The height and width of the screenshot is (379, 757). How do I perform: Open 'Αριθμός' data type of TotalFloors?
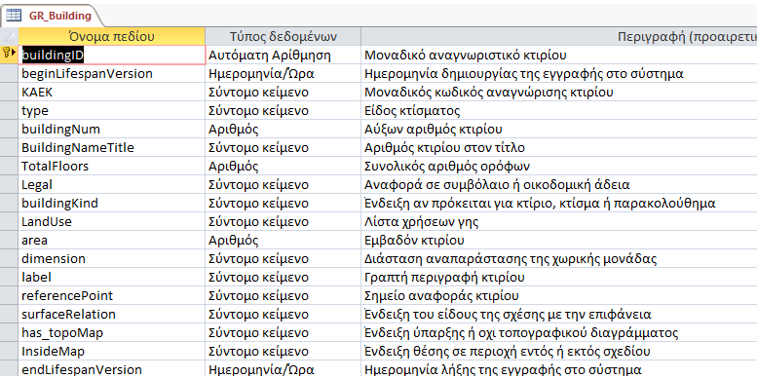pyautogui.click(x=283, y=166)
